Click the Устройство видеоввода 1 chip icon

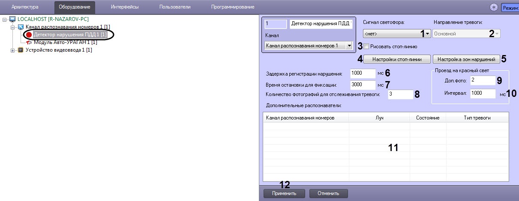pos(20,50)
